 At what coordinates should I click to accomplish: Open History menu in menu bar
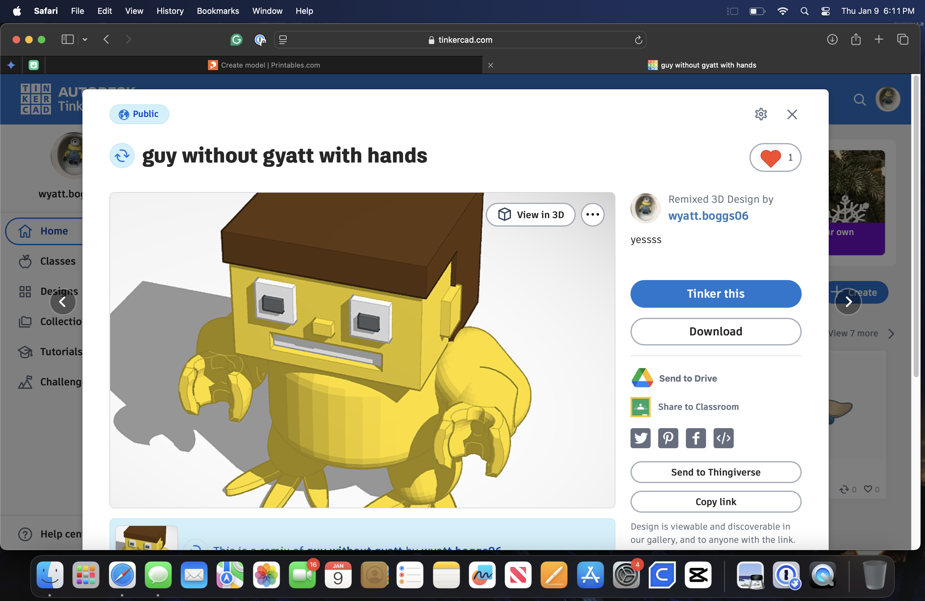(x=170, y=11)
